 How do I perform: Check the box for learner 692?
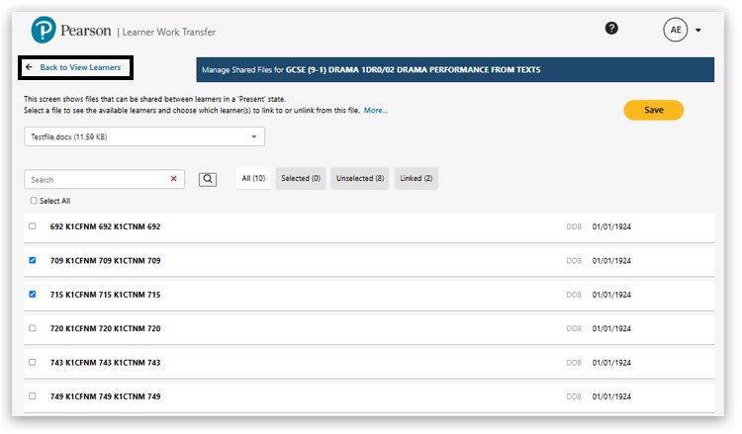pos(33,226)
